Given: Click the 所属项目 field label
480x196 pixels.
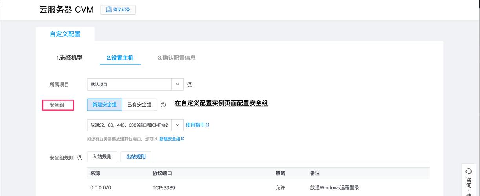Looking at the screenshot, I should pyautogui.click(x=59, y=84).
